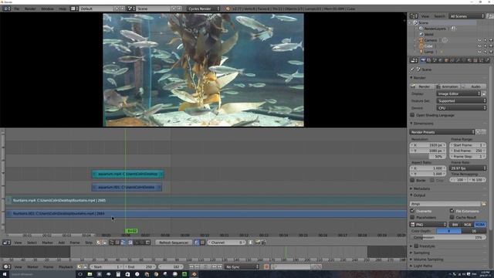
Task: Open the File menu
Action: 17,8
